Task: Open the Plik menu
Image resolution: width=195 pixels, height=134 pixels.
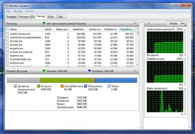Action: 8,11
